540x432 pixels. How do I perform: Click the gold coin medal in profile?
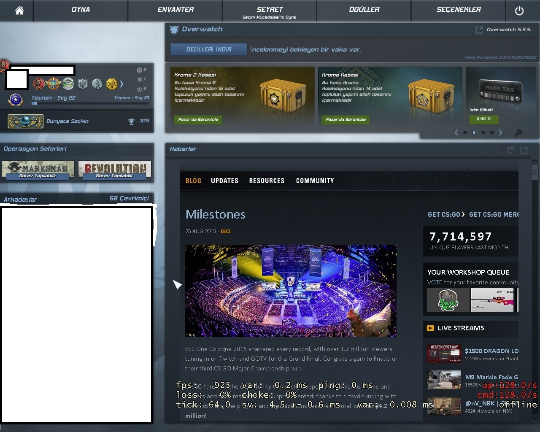click(x=112, y=84)
